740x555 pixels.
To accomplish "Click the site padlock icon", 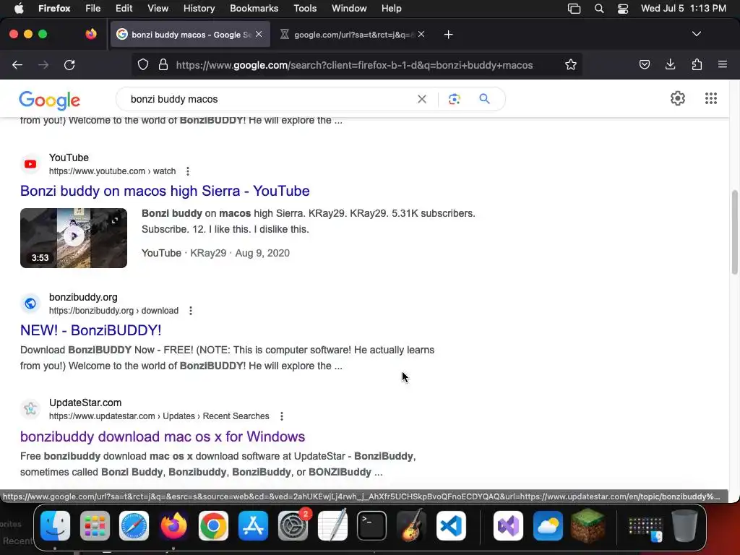I will (163, 64).
